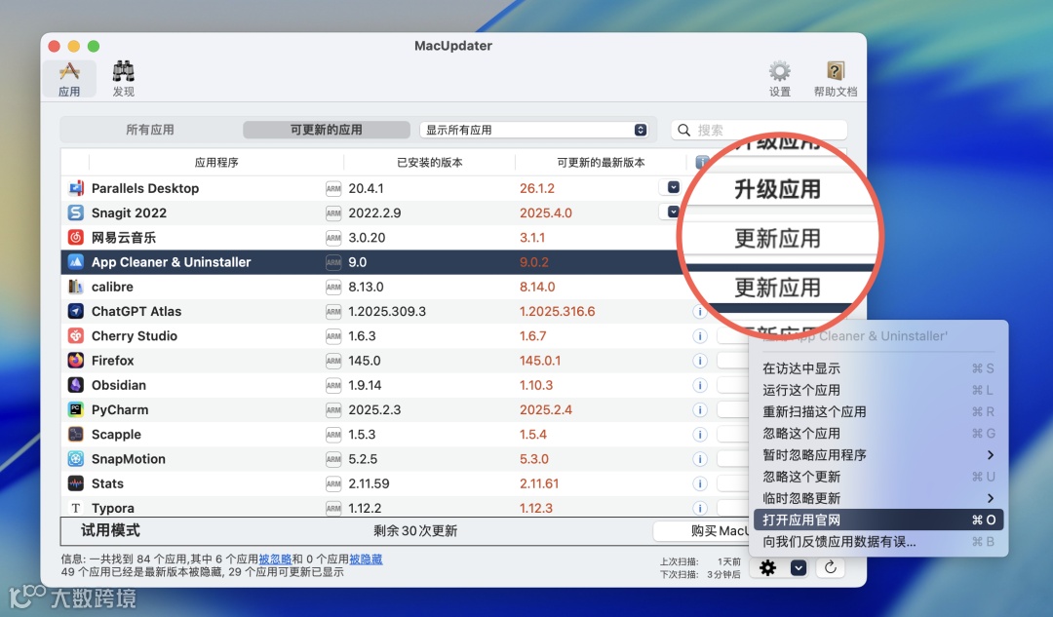Image resolution: width=1053 pixels, height=617 pixels.
Task: Open 设置 gear in the toolbar
Action: (779, 79)
